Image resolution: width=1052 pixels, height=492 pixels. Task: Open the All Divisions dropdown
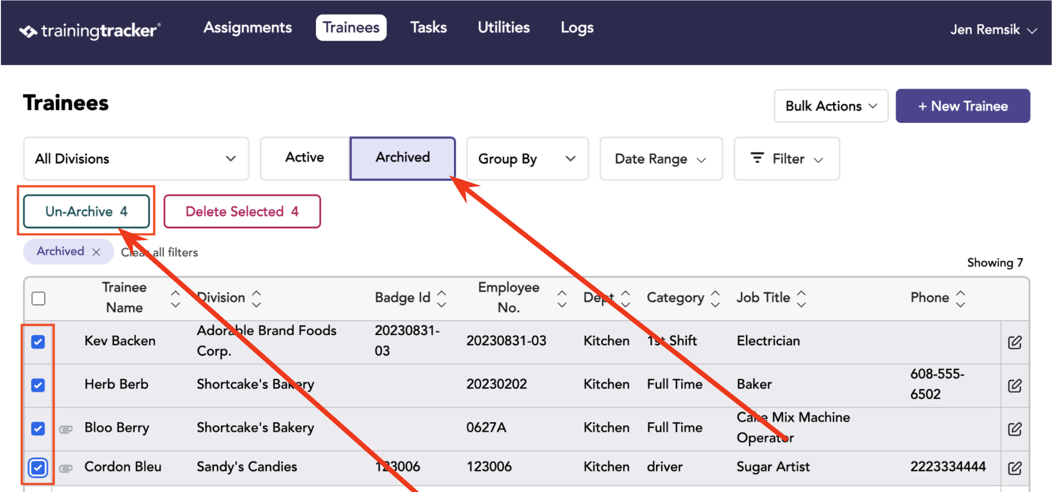136,159
